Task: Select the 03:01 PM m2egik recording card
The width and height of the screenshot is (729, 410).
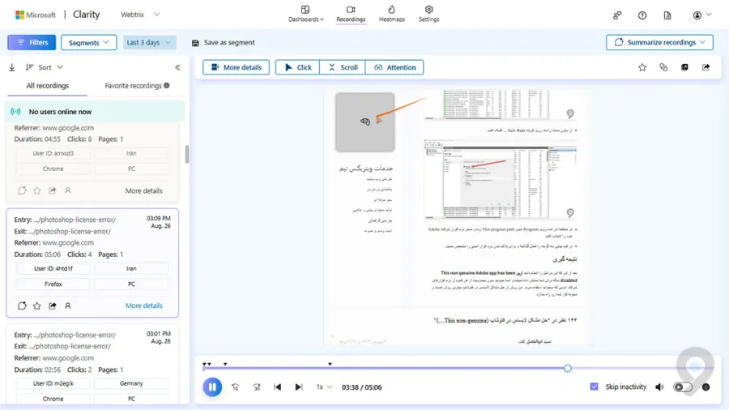Action: [x=92, y=365]
